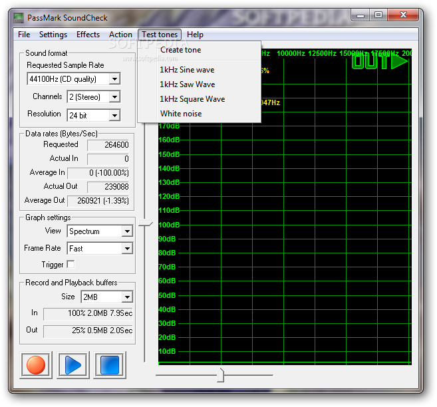Click the blue square Stop button
437x407 pixels.
click(x=110, y=365)
